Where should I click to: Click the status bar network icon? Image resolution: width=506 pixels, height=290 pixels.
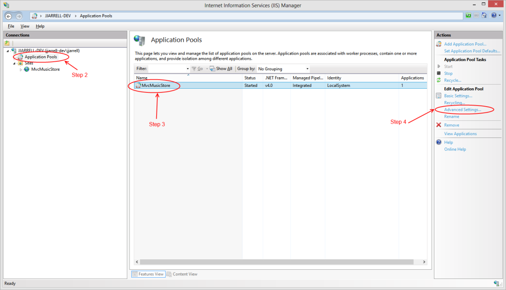tap(496, 283)
